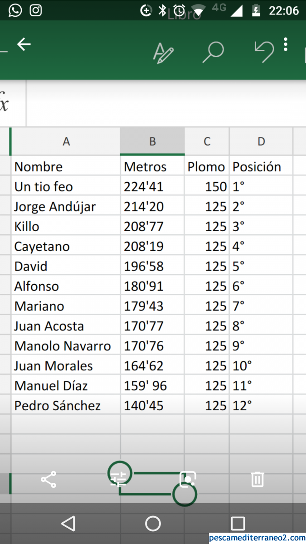Viewport: 306px width, 544px height.
Task: Tap the lens search icon in bottom bar
Action: pos(188,479)
